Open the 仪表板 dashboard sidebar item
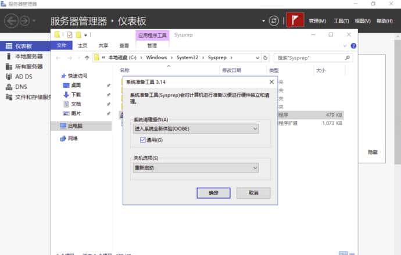The image size is (401, 255). (25, 46)
